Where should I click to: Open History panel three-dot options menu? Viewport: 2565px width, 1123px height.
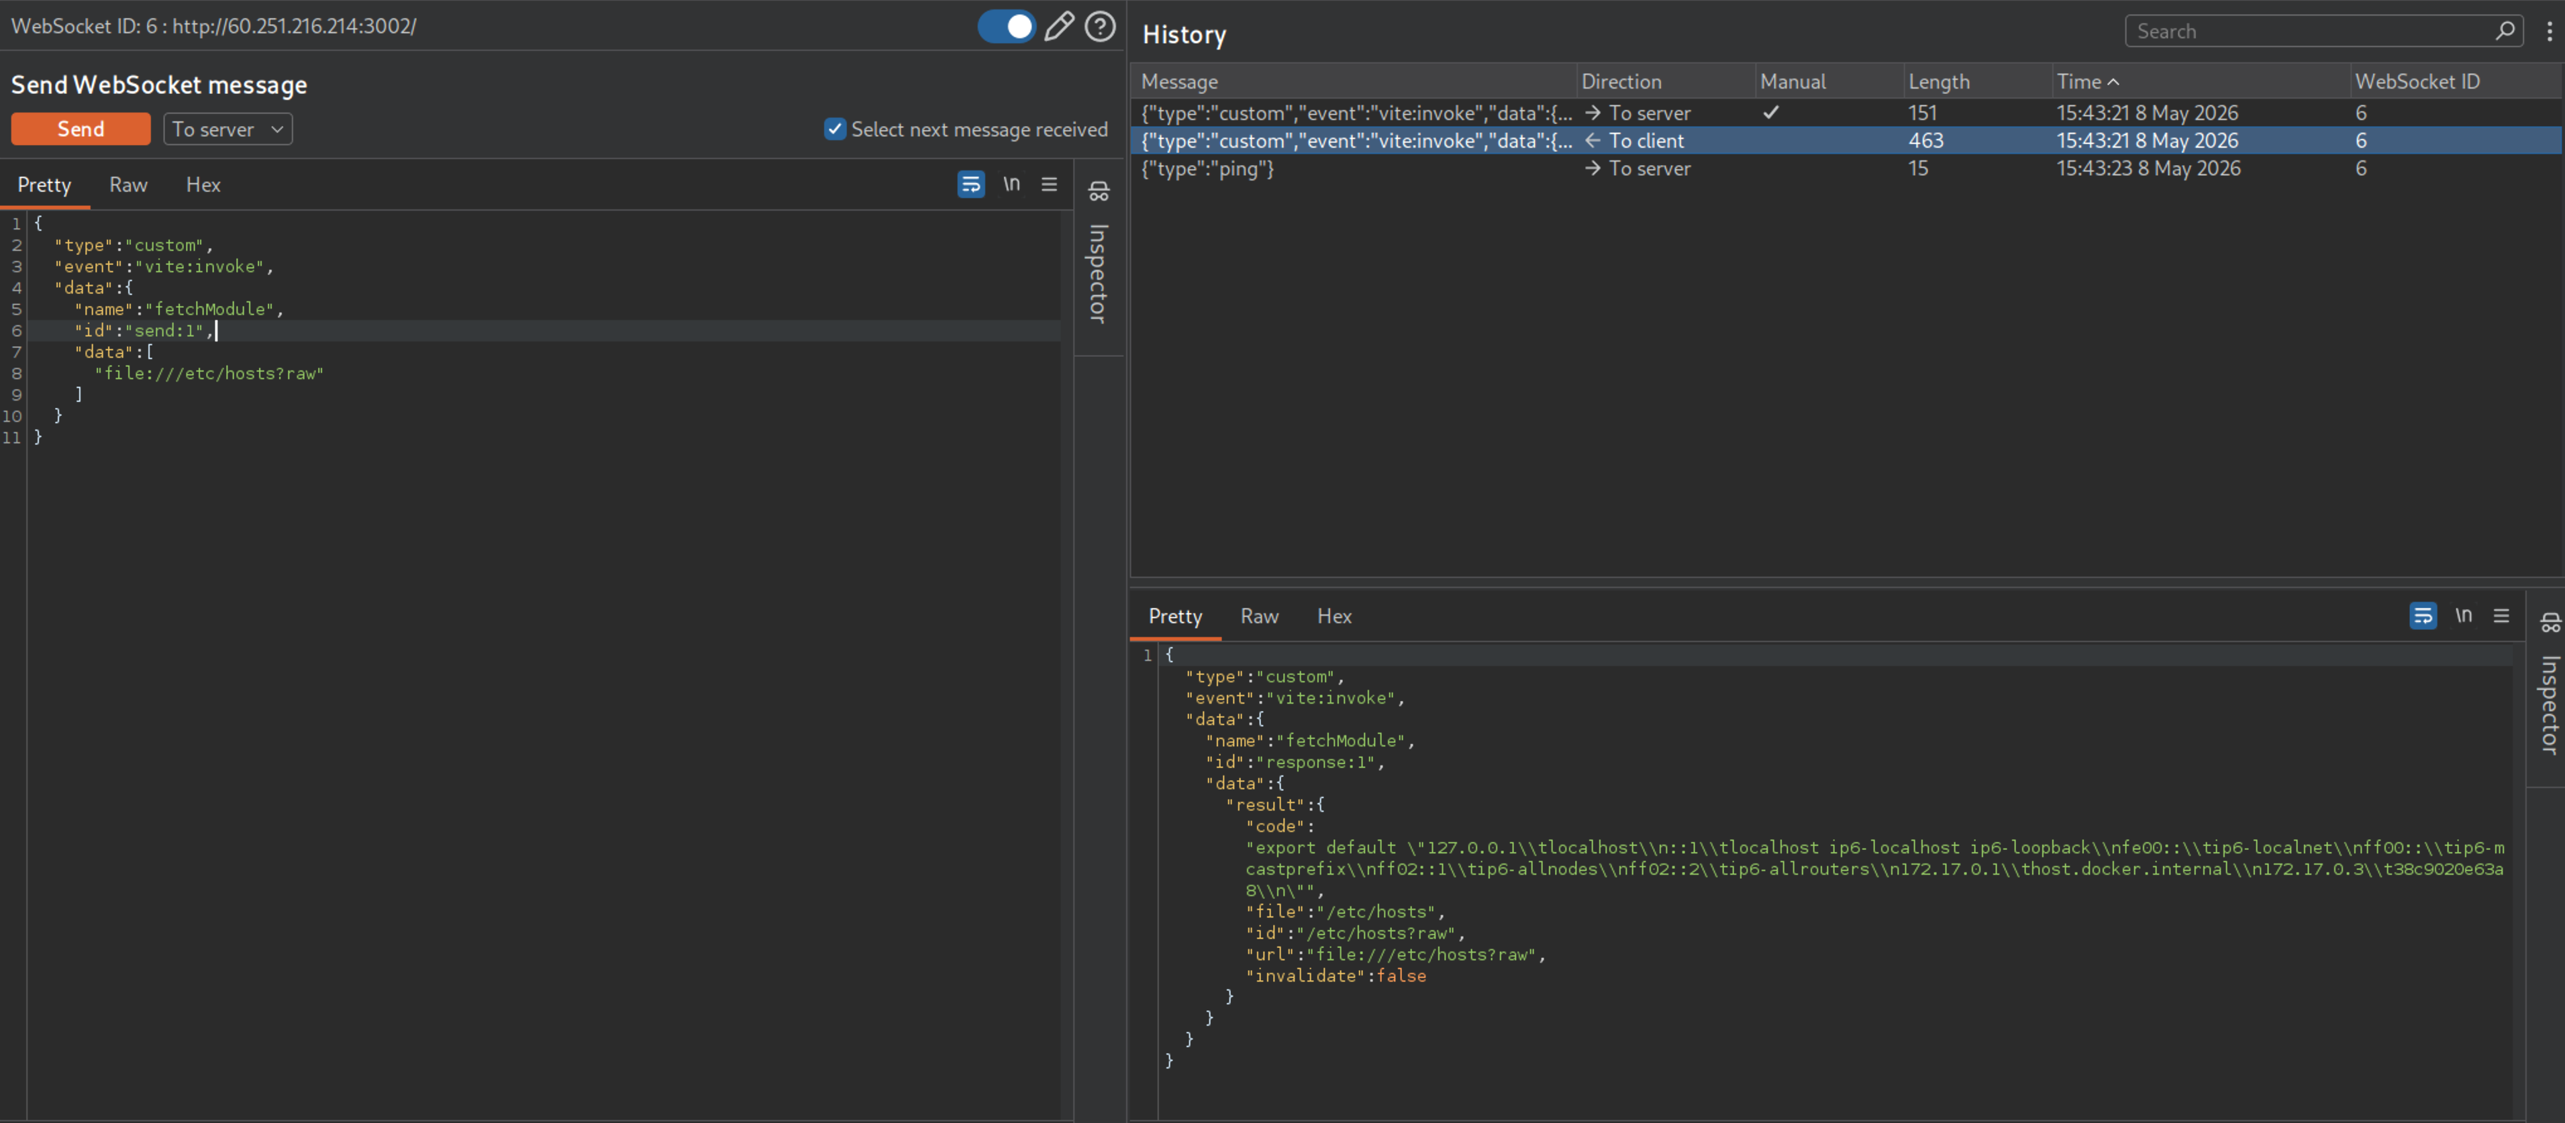click(x=2549, y=32)
